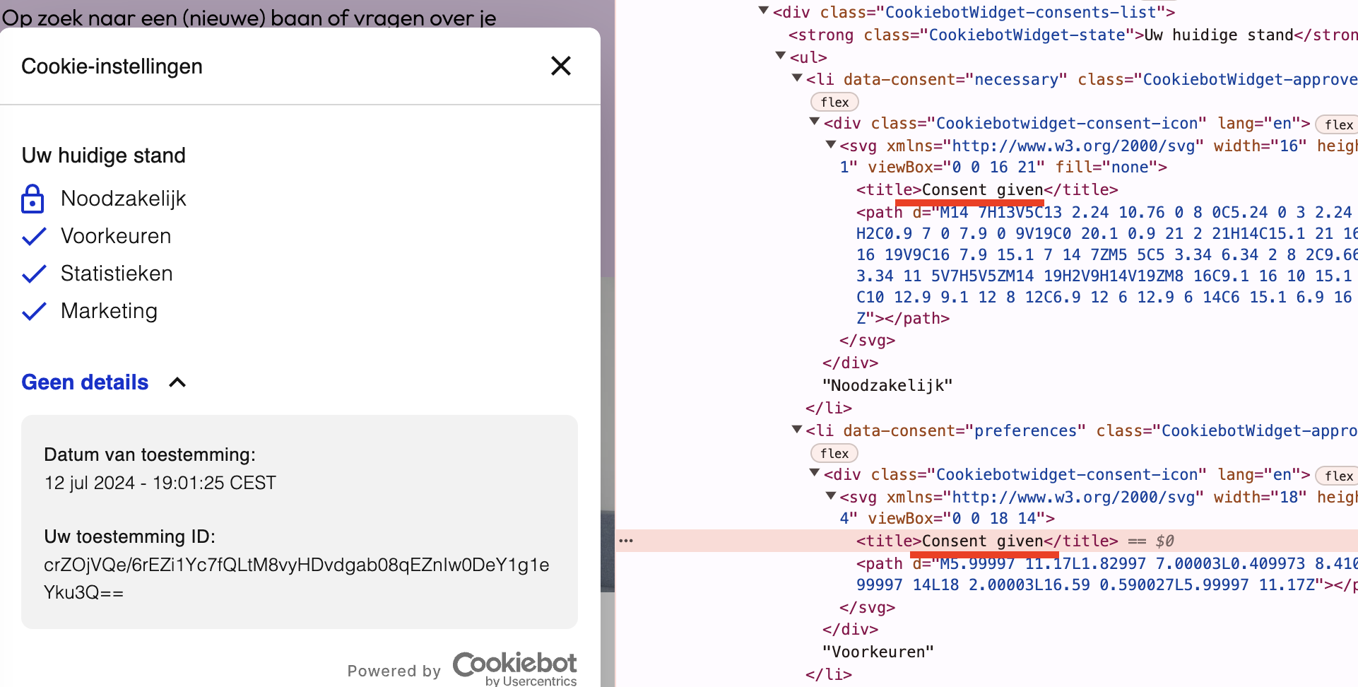The height and width of the screenshot is (687, 1358).
Task: Click the Noodzakelijk lock icon
Action: [x=33, y=199]
